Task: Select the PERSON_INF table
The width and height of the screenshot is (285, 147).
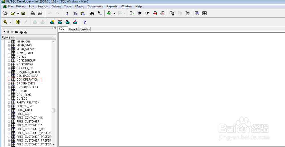Action: coord(25,106)
